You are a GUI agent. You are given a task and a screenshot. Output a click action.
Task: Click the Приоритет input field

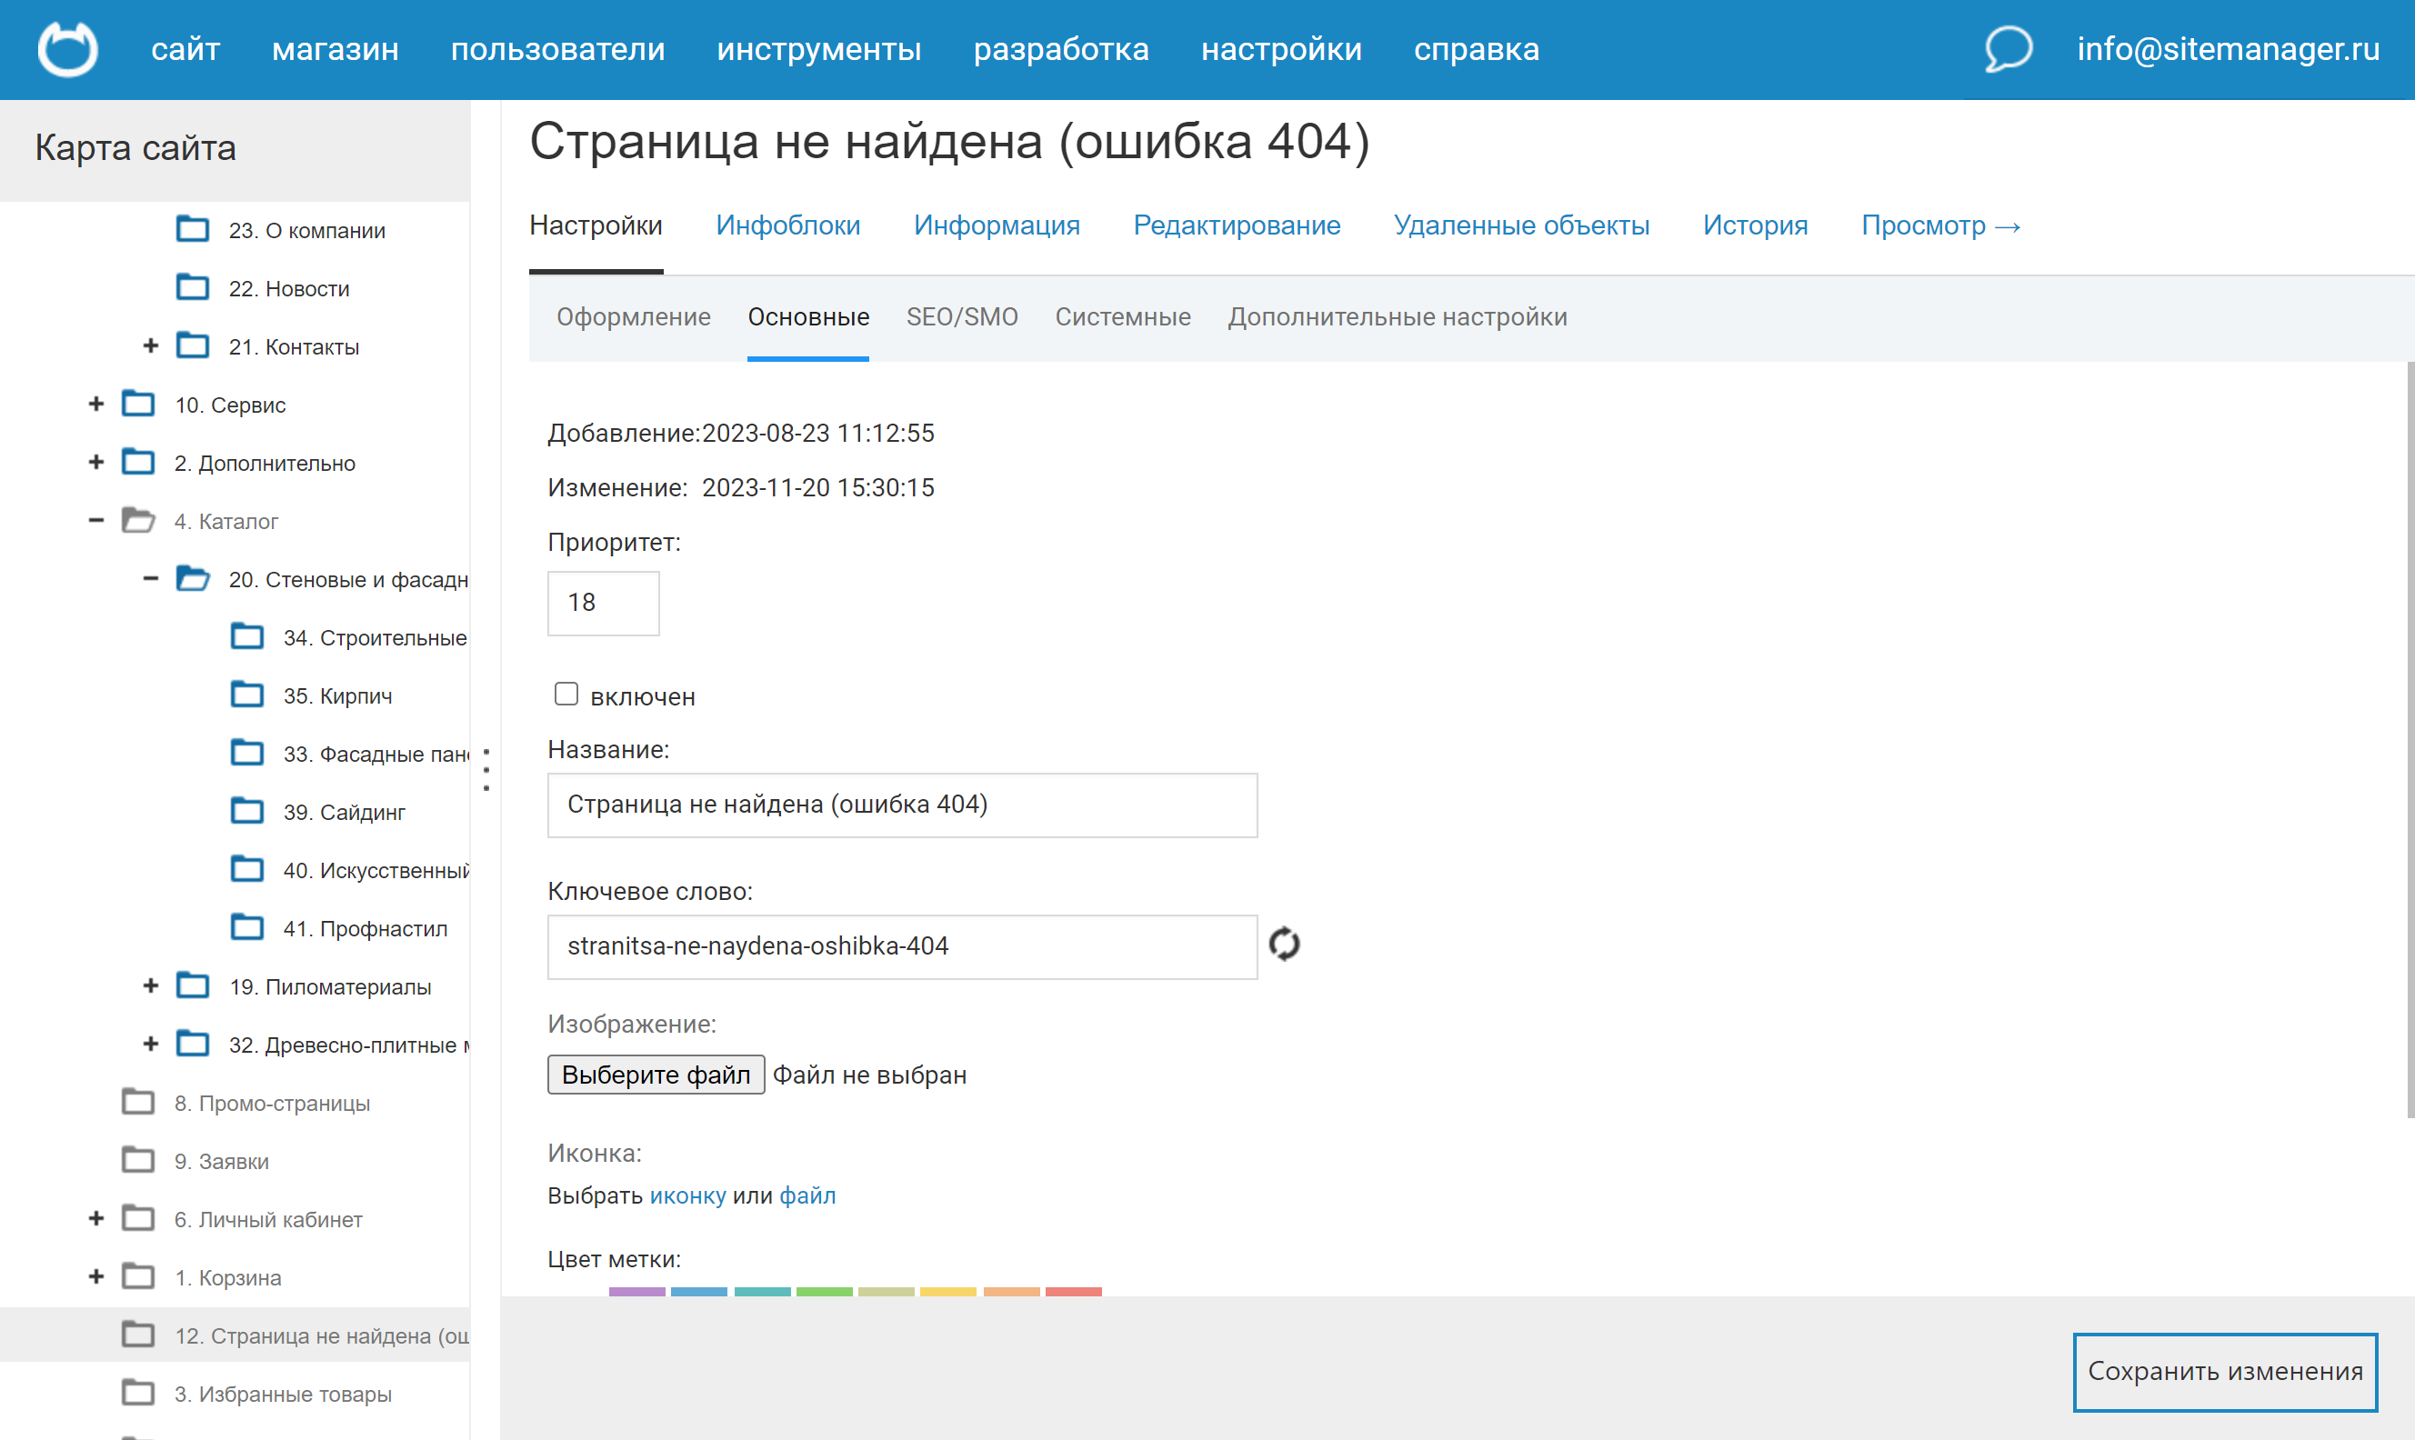coord(602,603)
